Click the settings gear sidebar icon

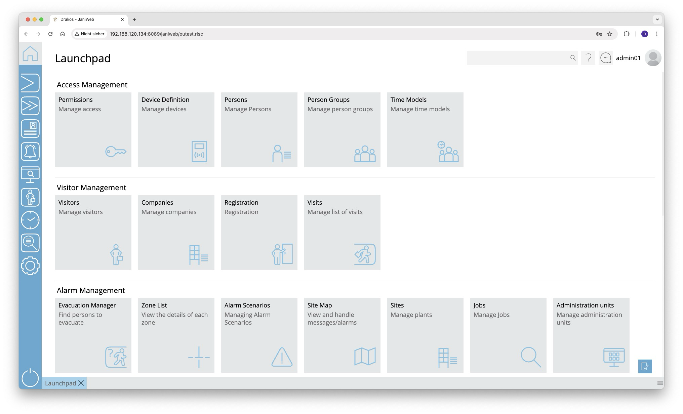pos(30,266)
